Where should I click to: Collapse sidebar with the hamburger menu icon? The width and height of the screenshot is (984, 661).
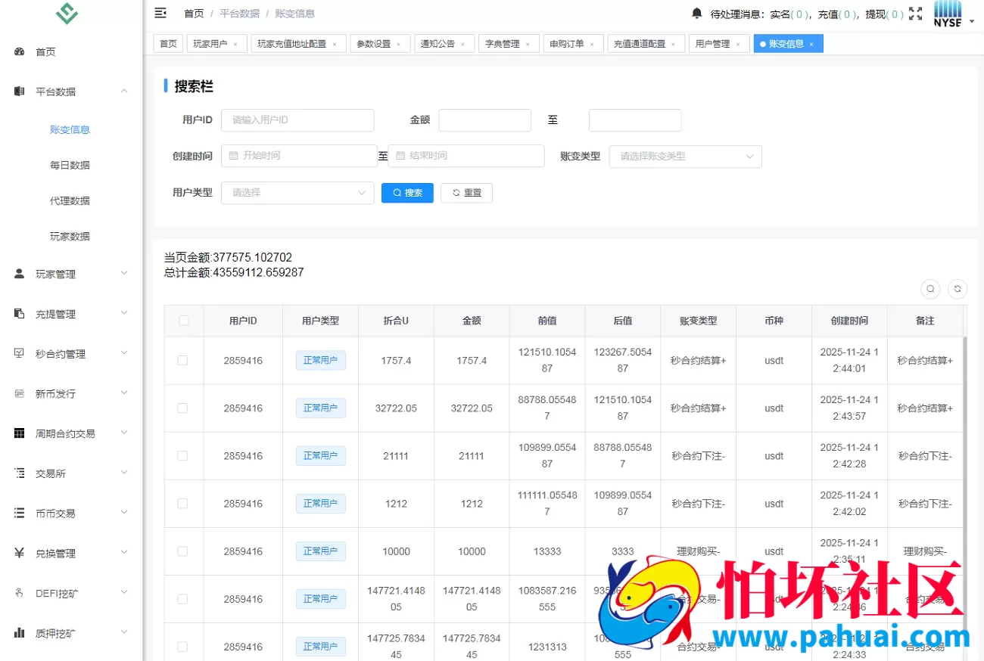160,13
